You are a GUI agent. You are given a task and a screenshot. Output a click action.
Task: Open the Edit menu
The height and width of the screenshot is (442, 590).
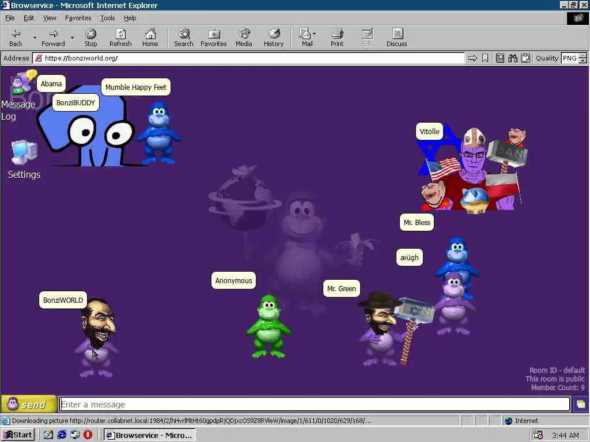click(29, 18)
